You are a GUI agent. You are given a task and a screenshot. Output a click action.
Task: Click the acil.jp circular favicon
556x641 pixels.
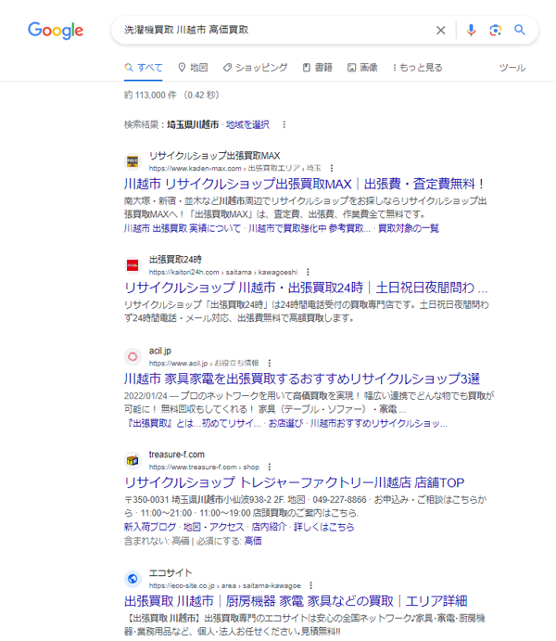[x=133, y=356]
